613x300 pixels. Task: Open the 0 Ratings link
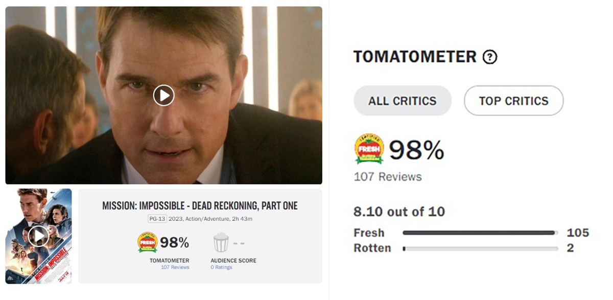(x=221, y=267)
